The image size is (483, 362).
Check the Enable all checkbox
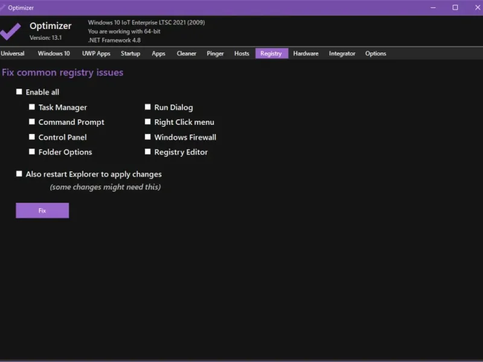click(x=19, y=92)
